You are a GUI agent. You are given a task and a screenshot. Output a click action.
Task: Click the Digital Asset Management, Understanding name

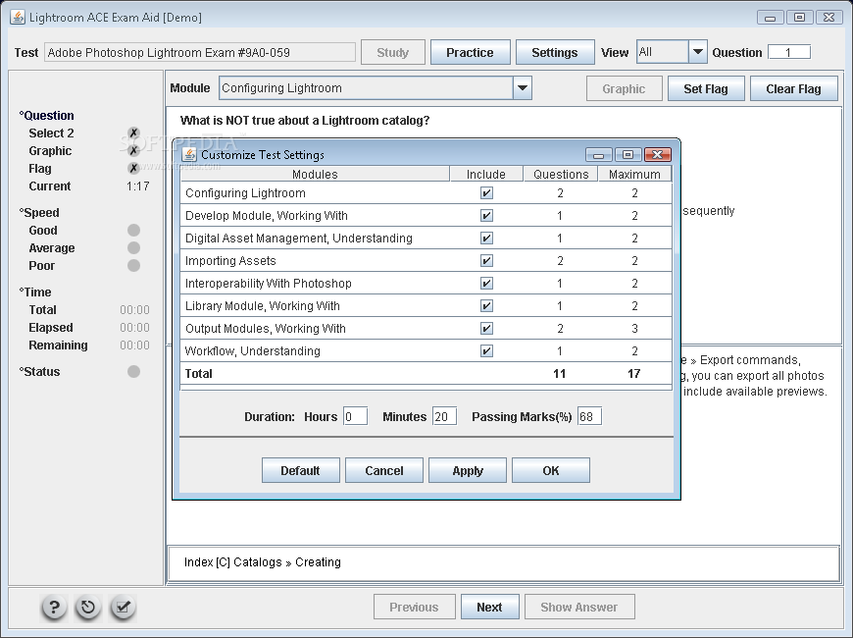point(299,239)
